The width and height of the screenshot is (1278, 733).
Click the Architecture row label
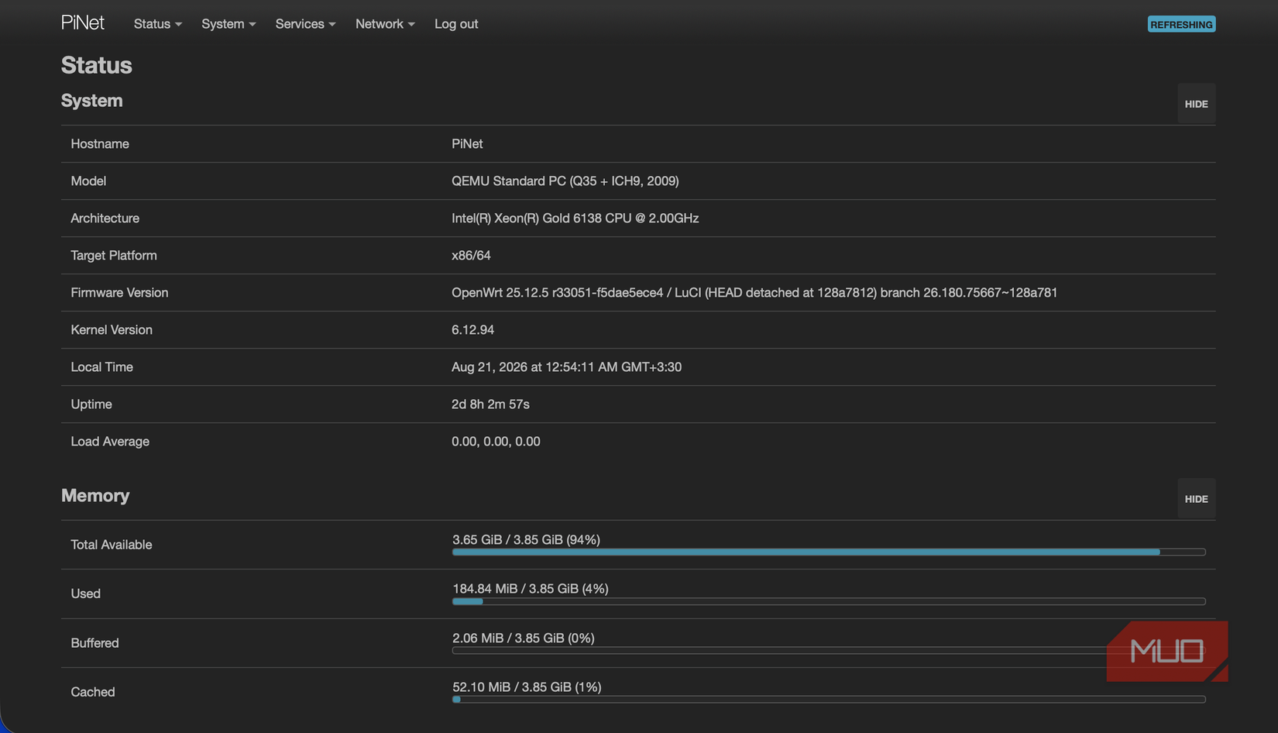click(105, 219)
